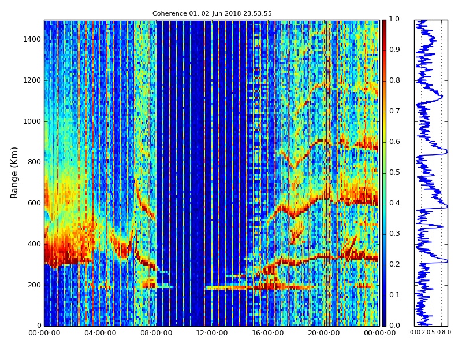Click the coherence colorbar strip
Screen dimensions: 462x347
(384, 173)
